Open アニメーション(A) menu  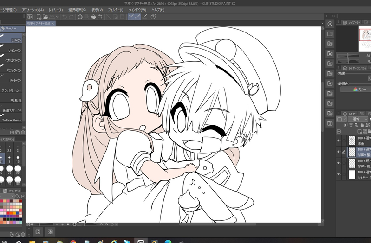(x=33, y=10)
